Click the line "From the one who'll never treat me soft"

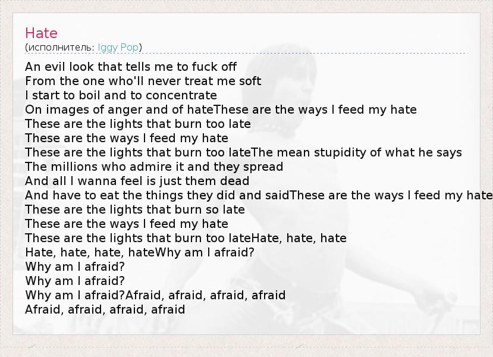point(143,81)
